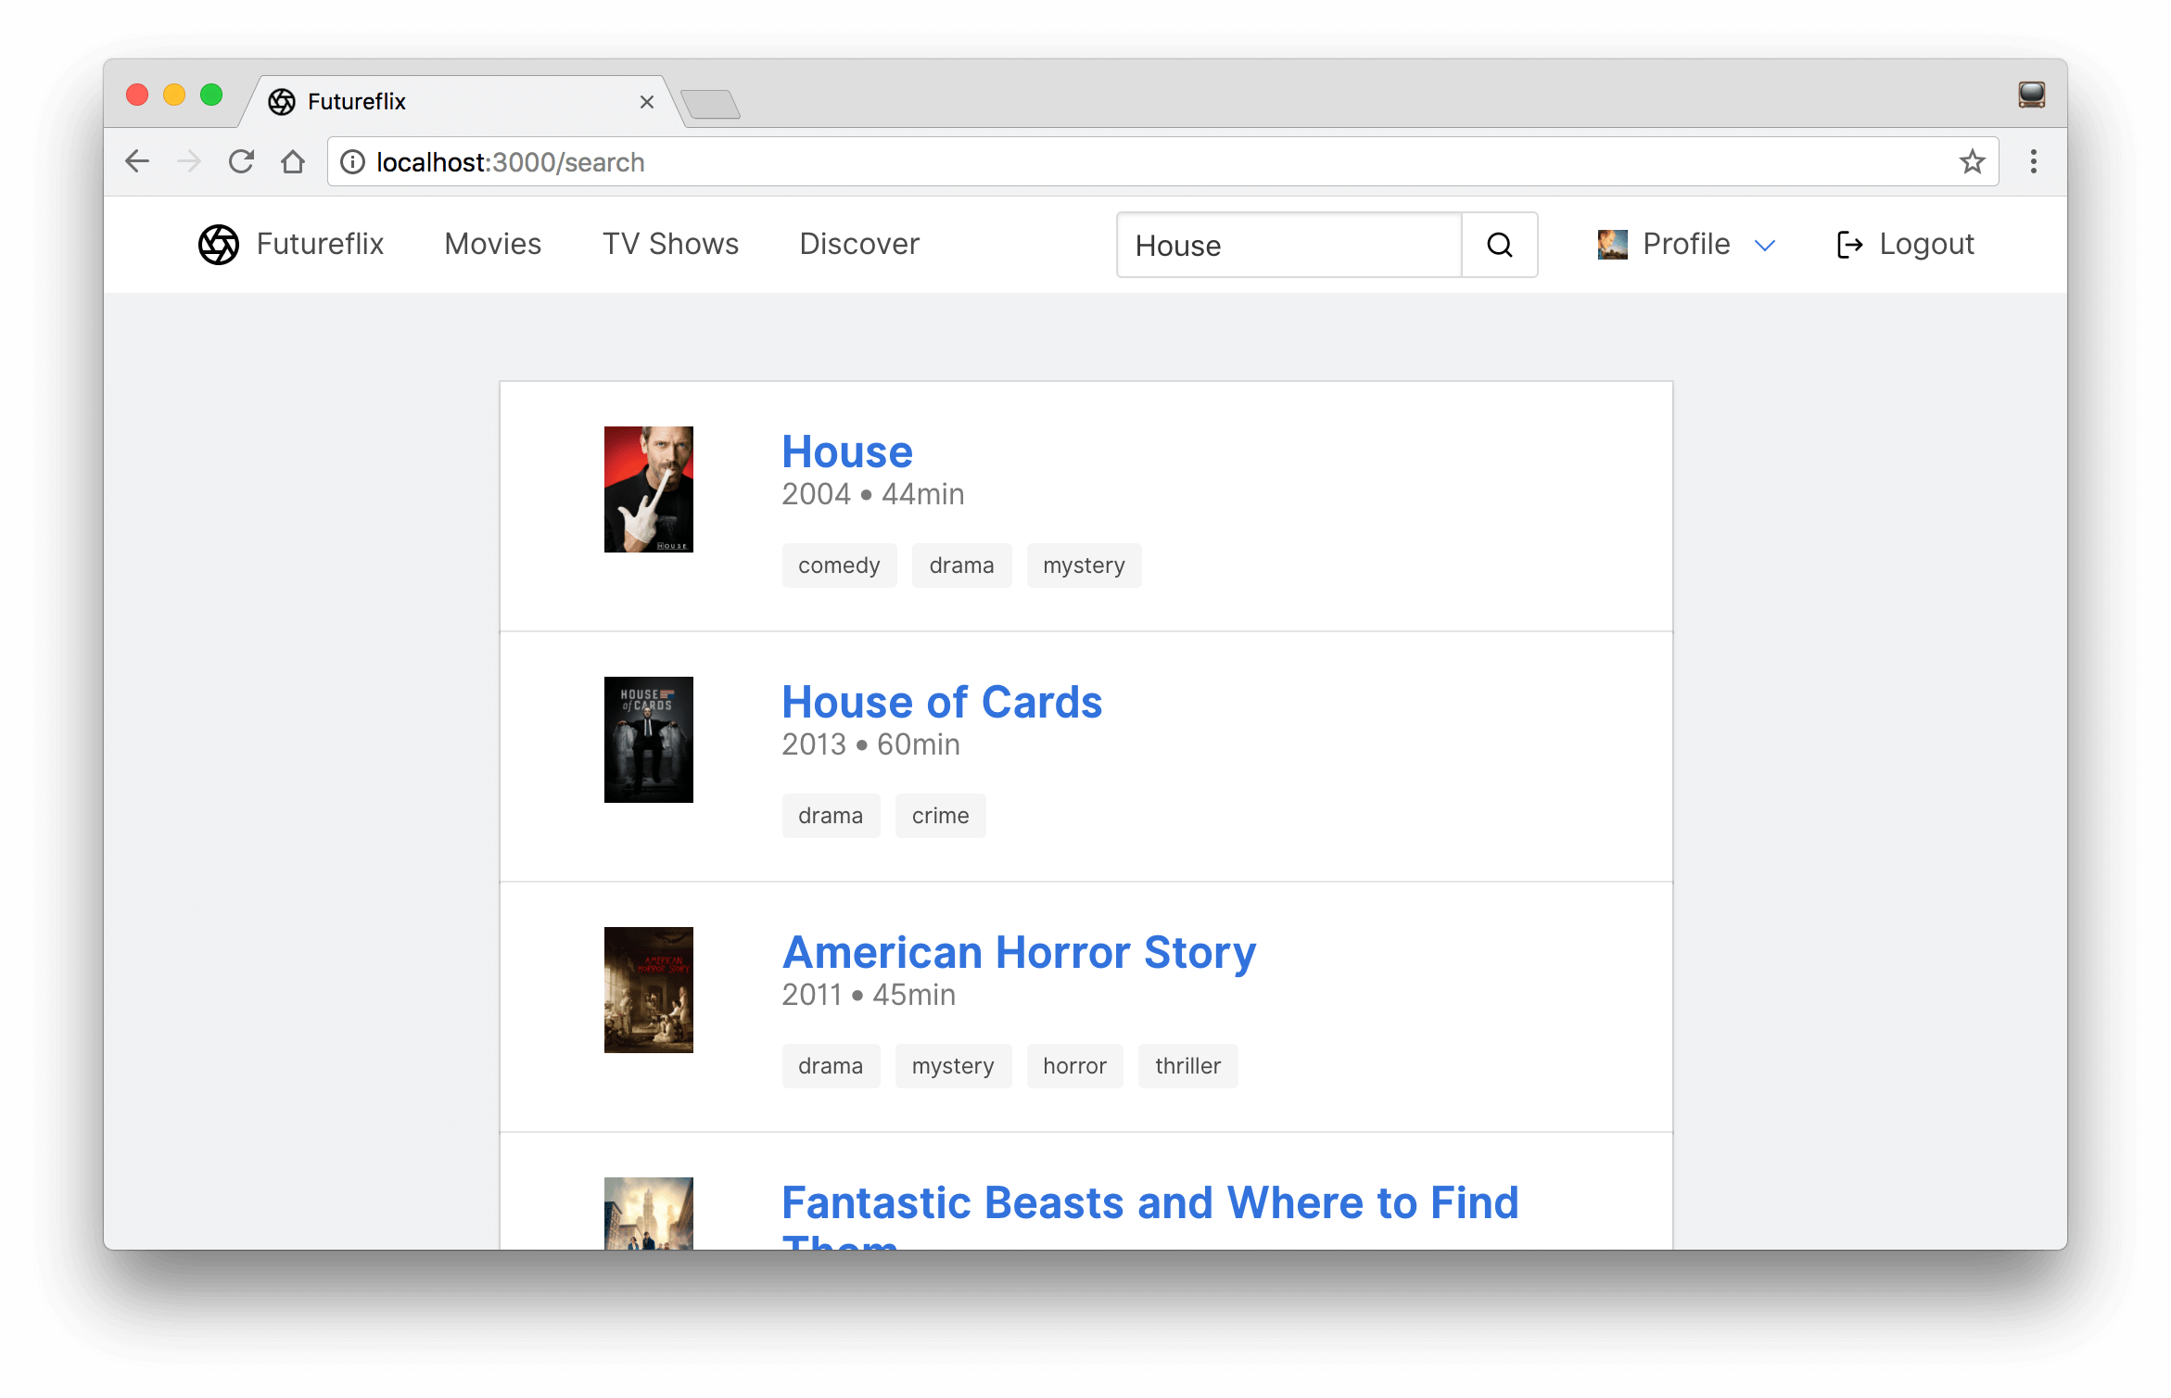
Task: Bookmark this page with the star icon
Action: click(1972, 162)
